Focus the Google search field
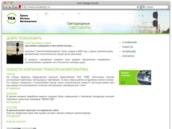 point(155,7)
